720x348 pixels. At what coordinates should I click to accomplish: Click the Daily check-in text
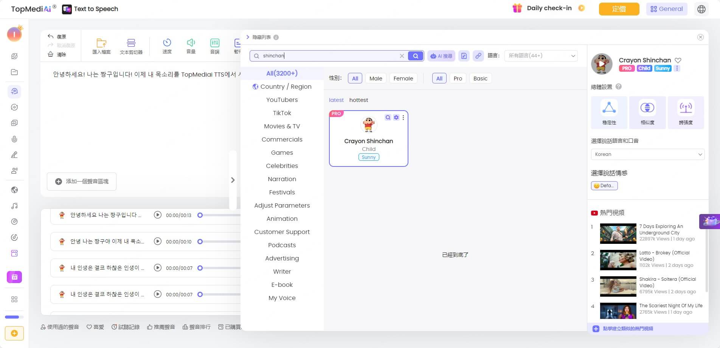[x=549, y=8]
